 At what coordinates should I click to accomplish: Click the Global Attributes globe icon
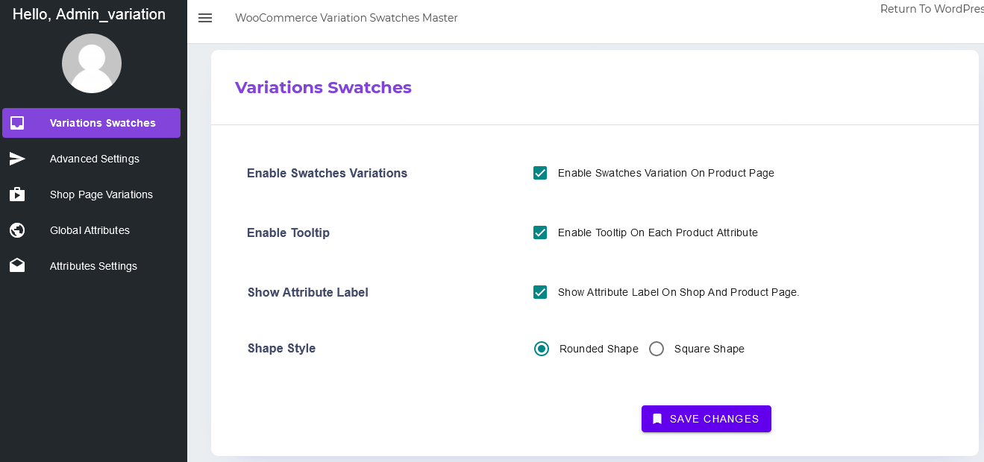(x=17, y=230)
